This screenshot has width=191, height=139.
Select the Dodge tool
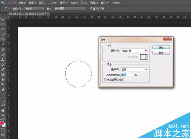pos(3,85)
